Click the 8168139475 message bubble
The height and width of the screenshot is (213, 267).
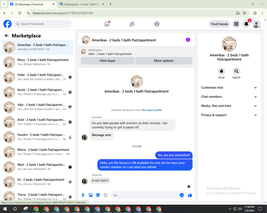click(100, 181)
